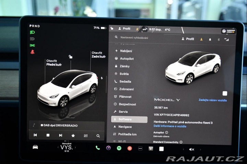
Task: Open the Servis settings menu
Action: (121, 112)
